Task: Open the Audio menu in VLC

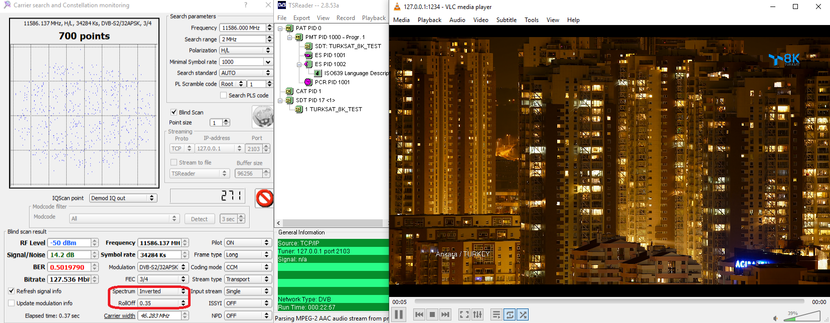Action: pos(457,20)
